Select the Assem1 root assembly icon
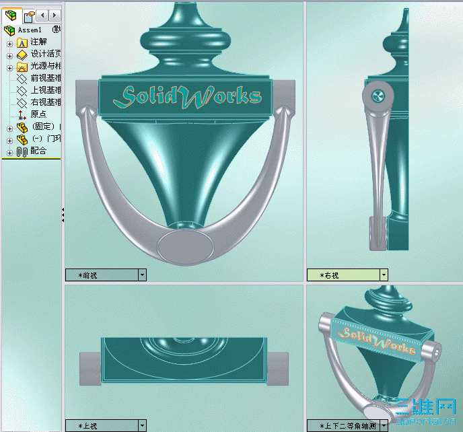463x432 pixels. coord(9,30)
